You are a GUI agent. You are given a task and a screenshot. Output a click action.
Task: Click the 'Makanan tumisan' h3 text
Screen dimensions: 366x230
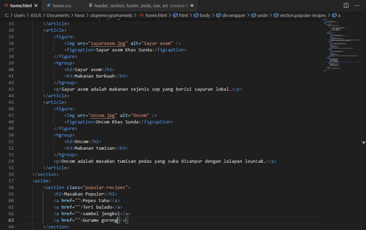95,148
